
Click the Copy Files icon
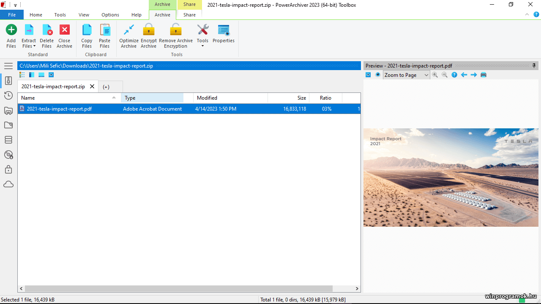pos(87,30)
